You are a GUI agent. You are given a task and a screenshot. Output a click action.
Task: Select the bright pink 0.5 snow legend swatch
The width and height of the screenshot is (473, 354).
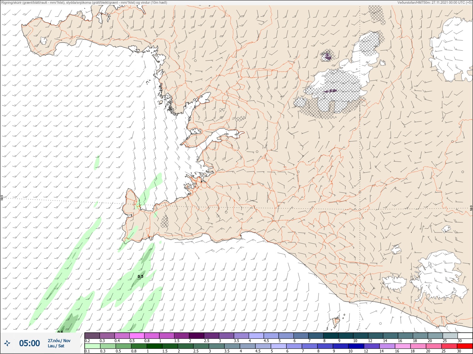137,336
